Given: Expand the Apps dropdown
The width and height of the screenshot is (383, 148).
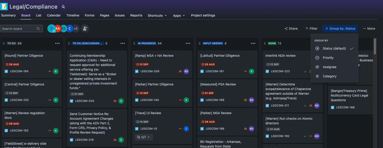Looking at the screenshot, I should [x=179, y=15].
